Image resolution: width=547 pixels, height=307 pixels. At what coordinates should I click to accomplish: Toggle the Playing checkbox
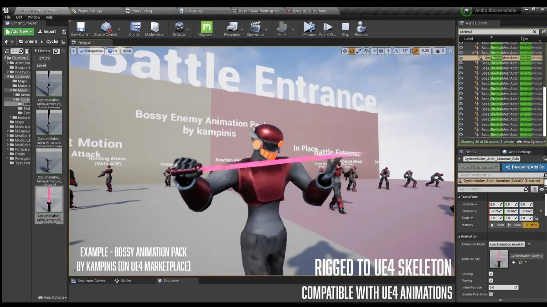(491, 281)
